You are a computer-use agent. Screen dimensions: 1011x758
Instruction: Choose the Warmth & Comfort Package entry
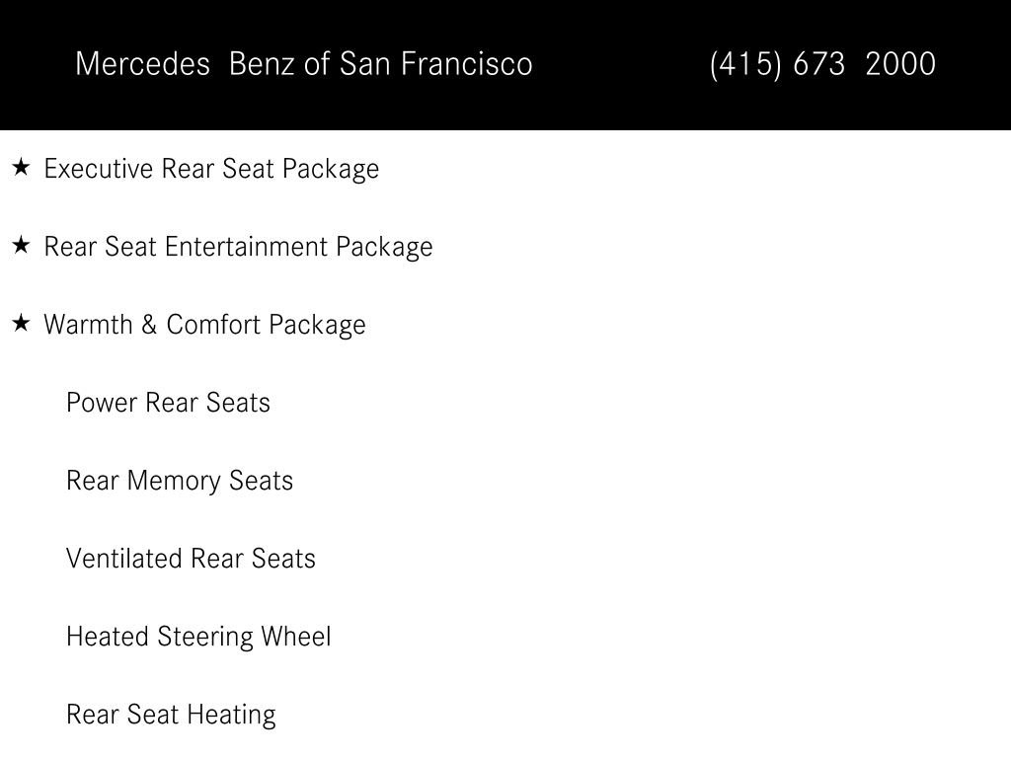(x=204, y=325)
